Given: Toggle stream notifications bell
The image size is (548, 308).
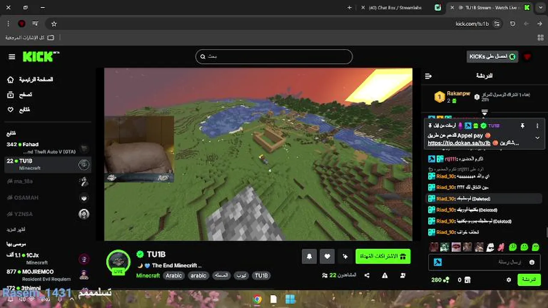Looking at the screenshot, I should pyautogui.click(x=309, y=256).
